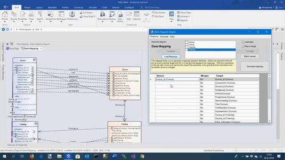Open the Configure ribbon tab
The image size is (285, 160).
point(129,8)
